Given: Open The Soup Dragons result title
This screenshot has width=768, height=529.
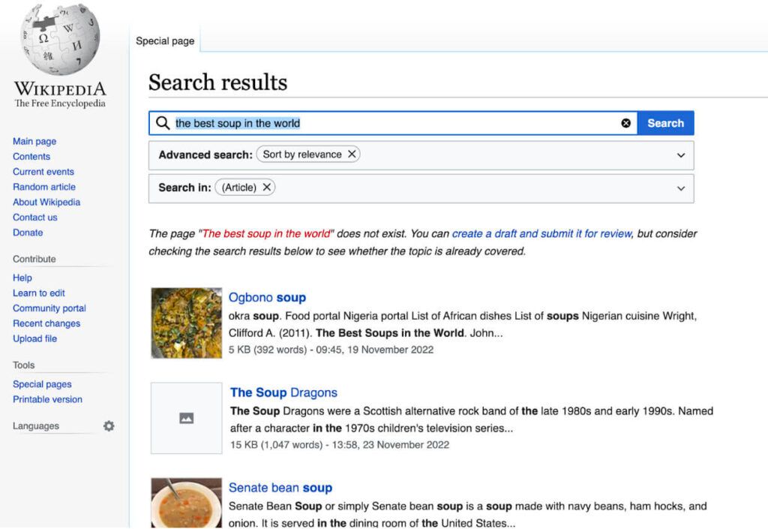Looking at the screenshot, I should point(283,392).
